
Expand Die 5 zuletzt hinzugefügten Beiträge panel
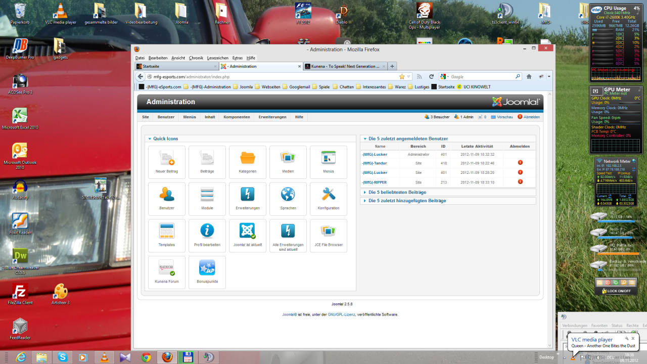[x=407, y=201]
